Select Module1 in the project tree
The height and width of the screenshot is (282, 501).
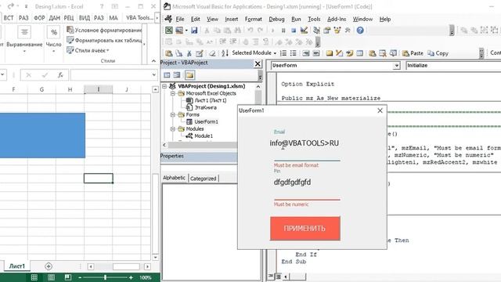point(204,136)
